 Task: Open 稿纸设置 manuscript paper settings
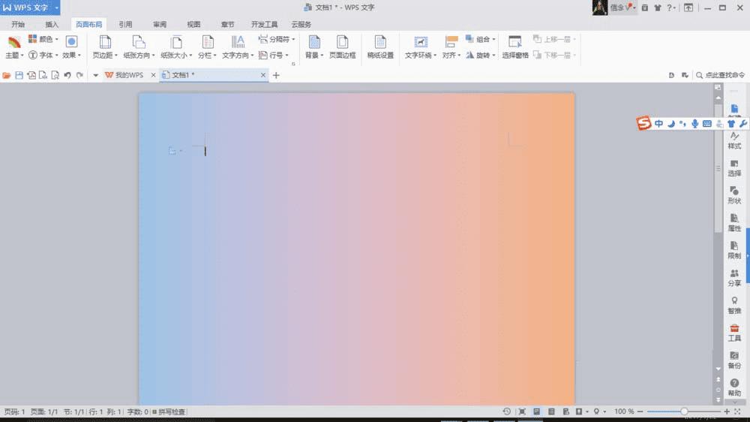(x=380, y=47)
